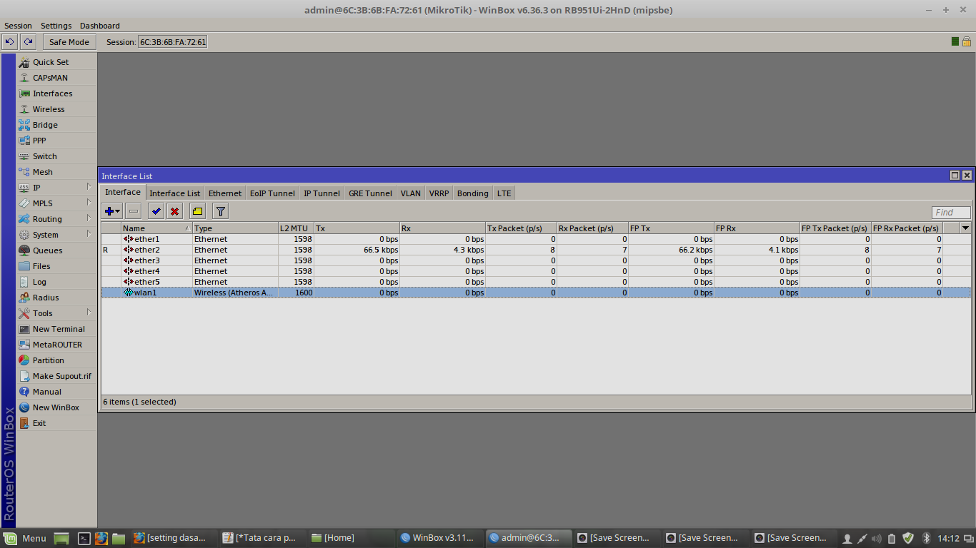Screen dimensions: 976x548
Task: Click the blue plus Add button
Action: click(112, 211)
